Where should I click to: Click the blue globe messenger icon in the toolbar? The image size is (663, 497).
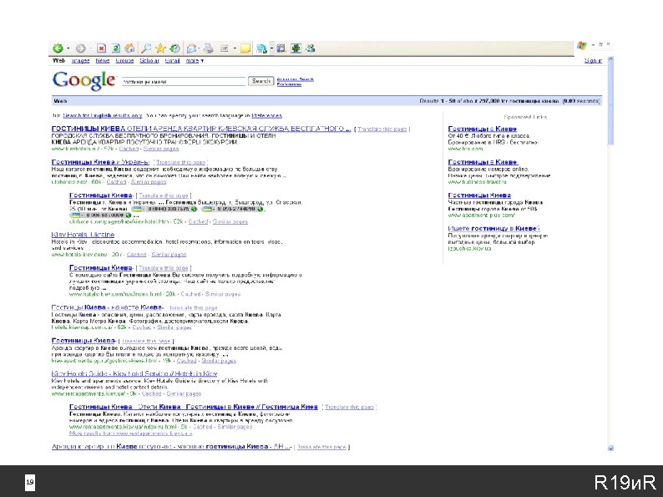pyautogui.click(x=261, y=49)
